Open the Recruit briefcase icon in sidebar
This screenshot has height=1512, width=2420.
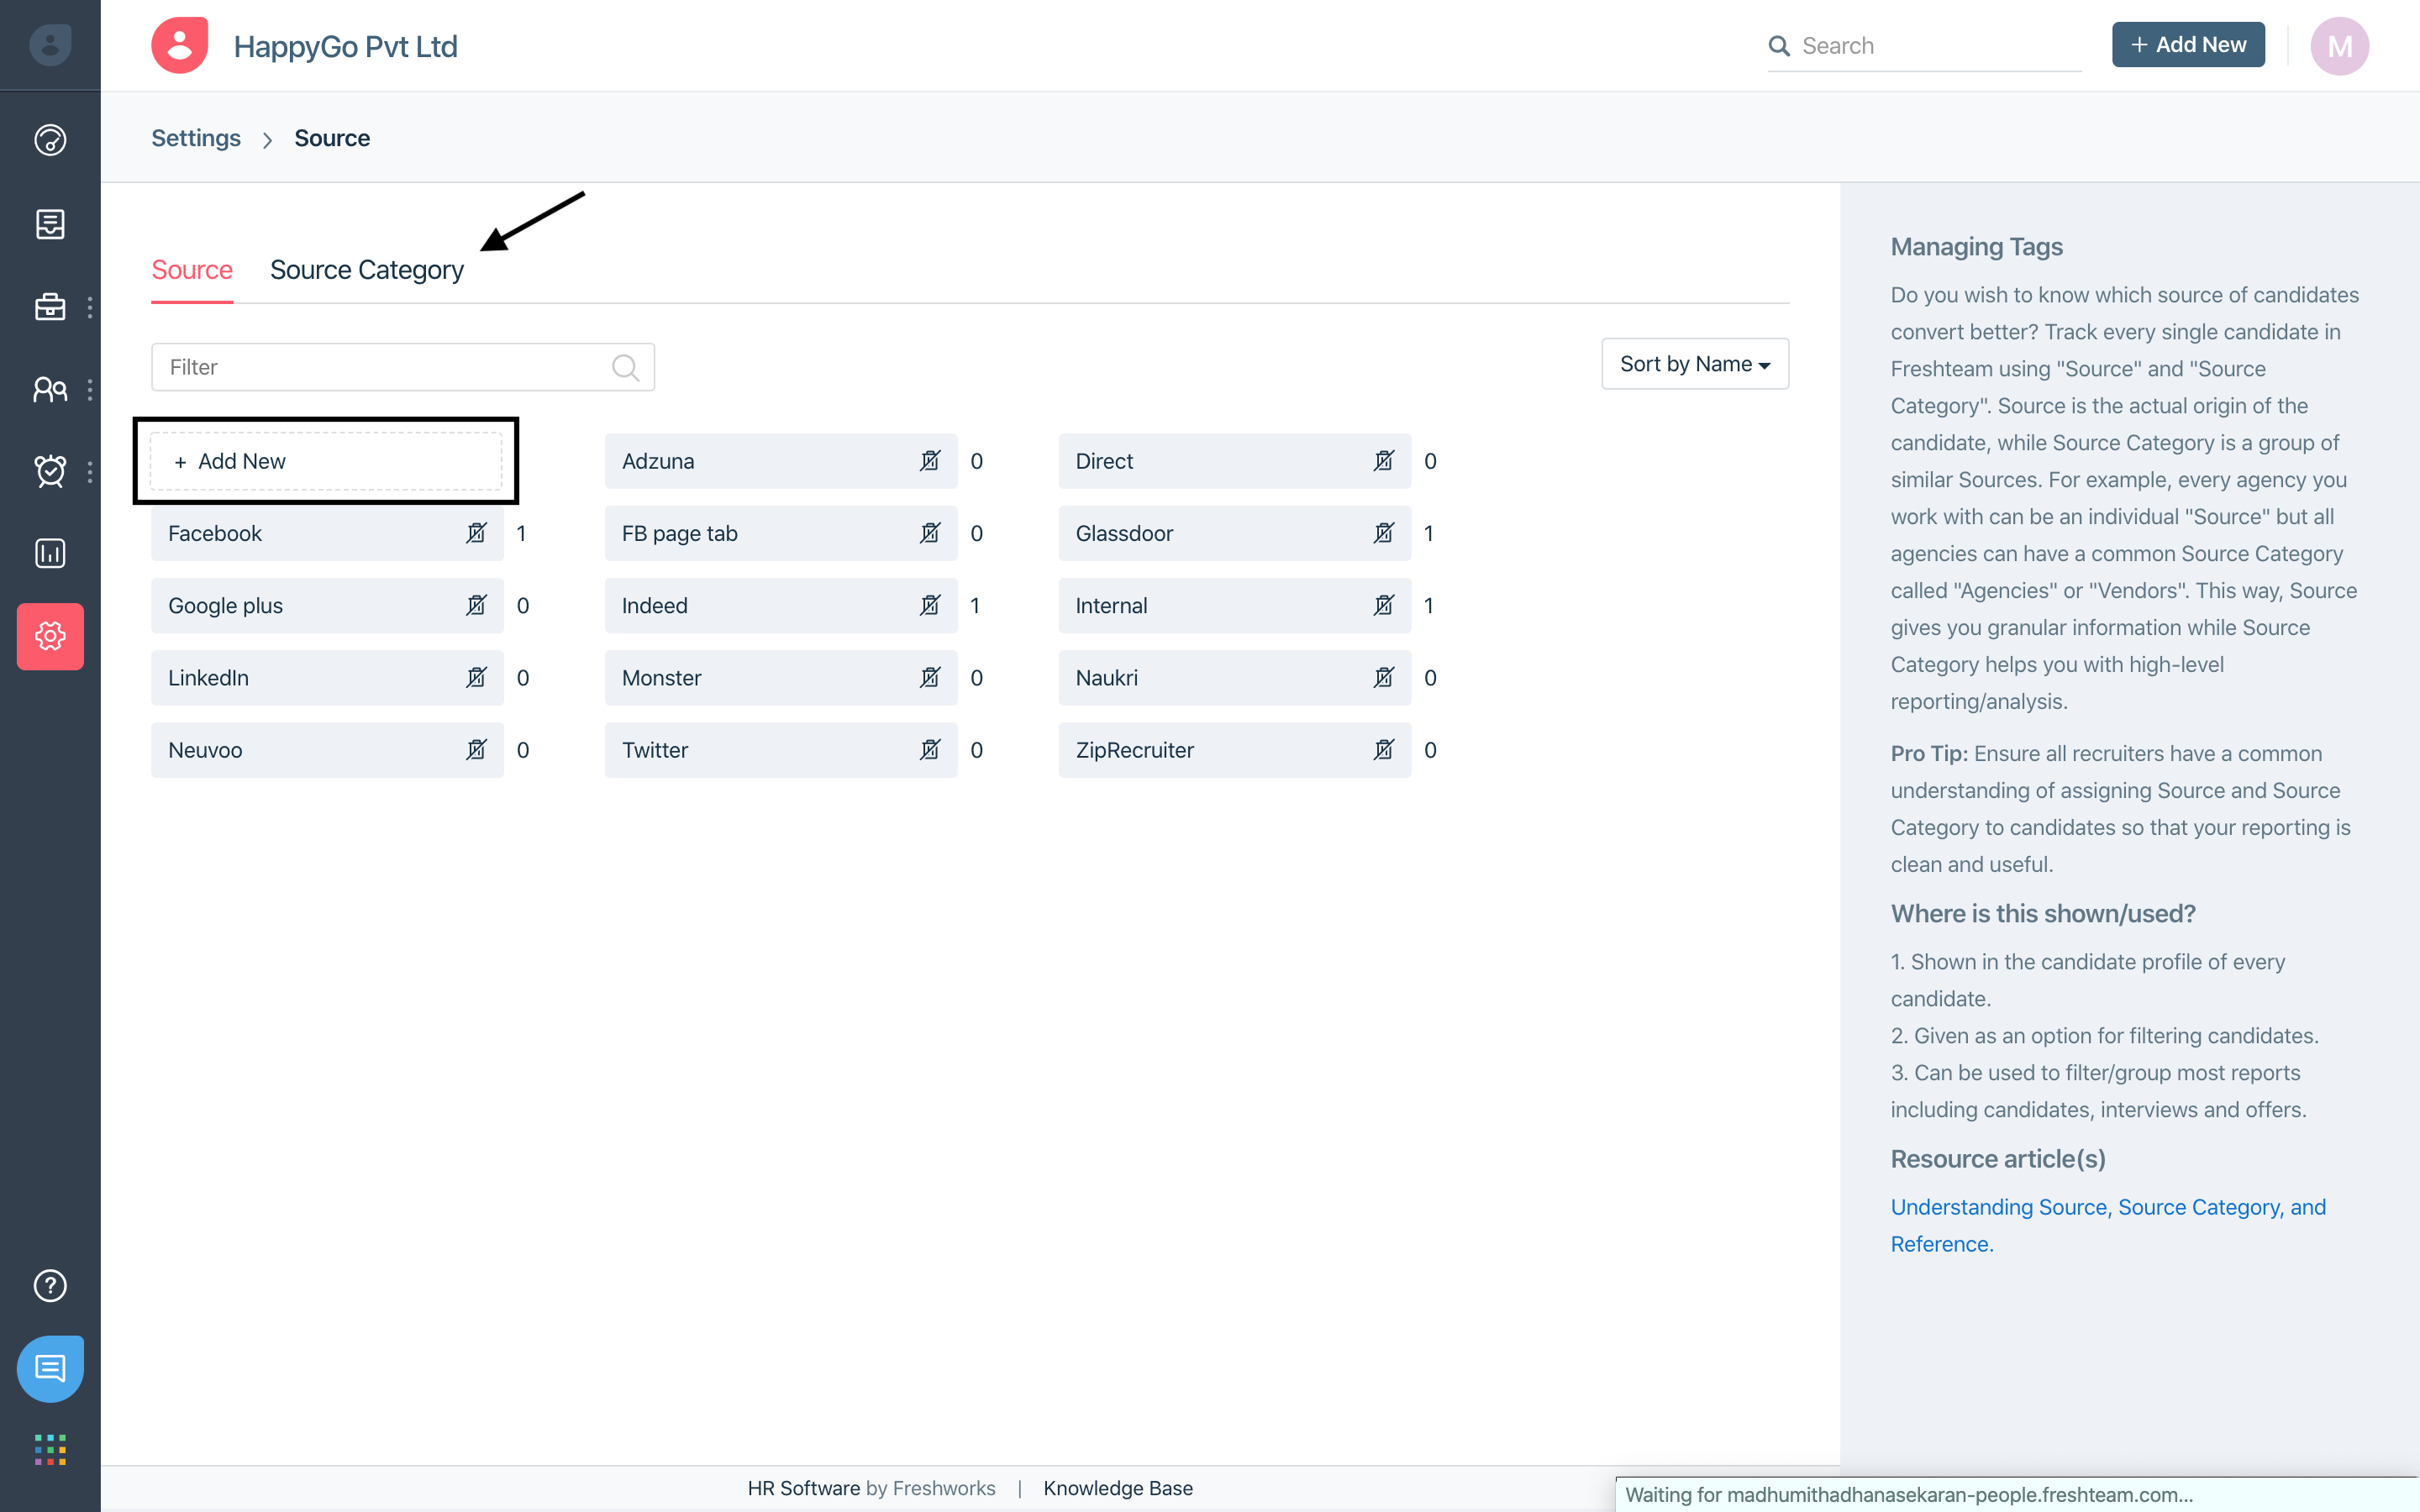(x=50, y=307)
